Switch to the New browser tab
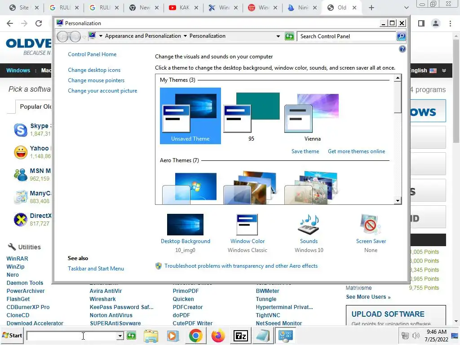 [x=144, y=8]
